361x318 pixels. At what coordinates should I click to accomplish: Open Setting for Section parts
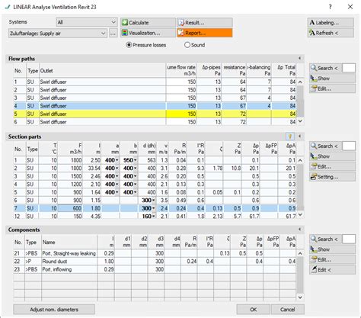click(332, 177)
